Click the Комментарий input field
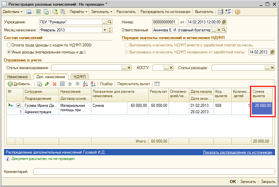The width and height of the screenshot is (279, 187). coord(154,172)
